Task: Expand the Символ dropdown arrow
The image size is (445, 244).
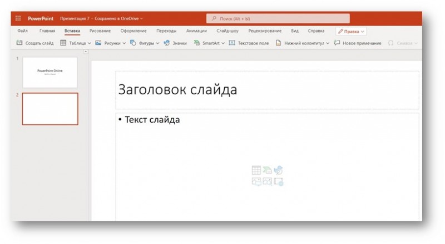Action: coord(416,43)
